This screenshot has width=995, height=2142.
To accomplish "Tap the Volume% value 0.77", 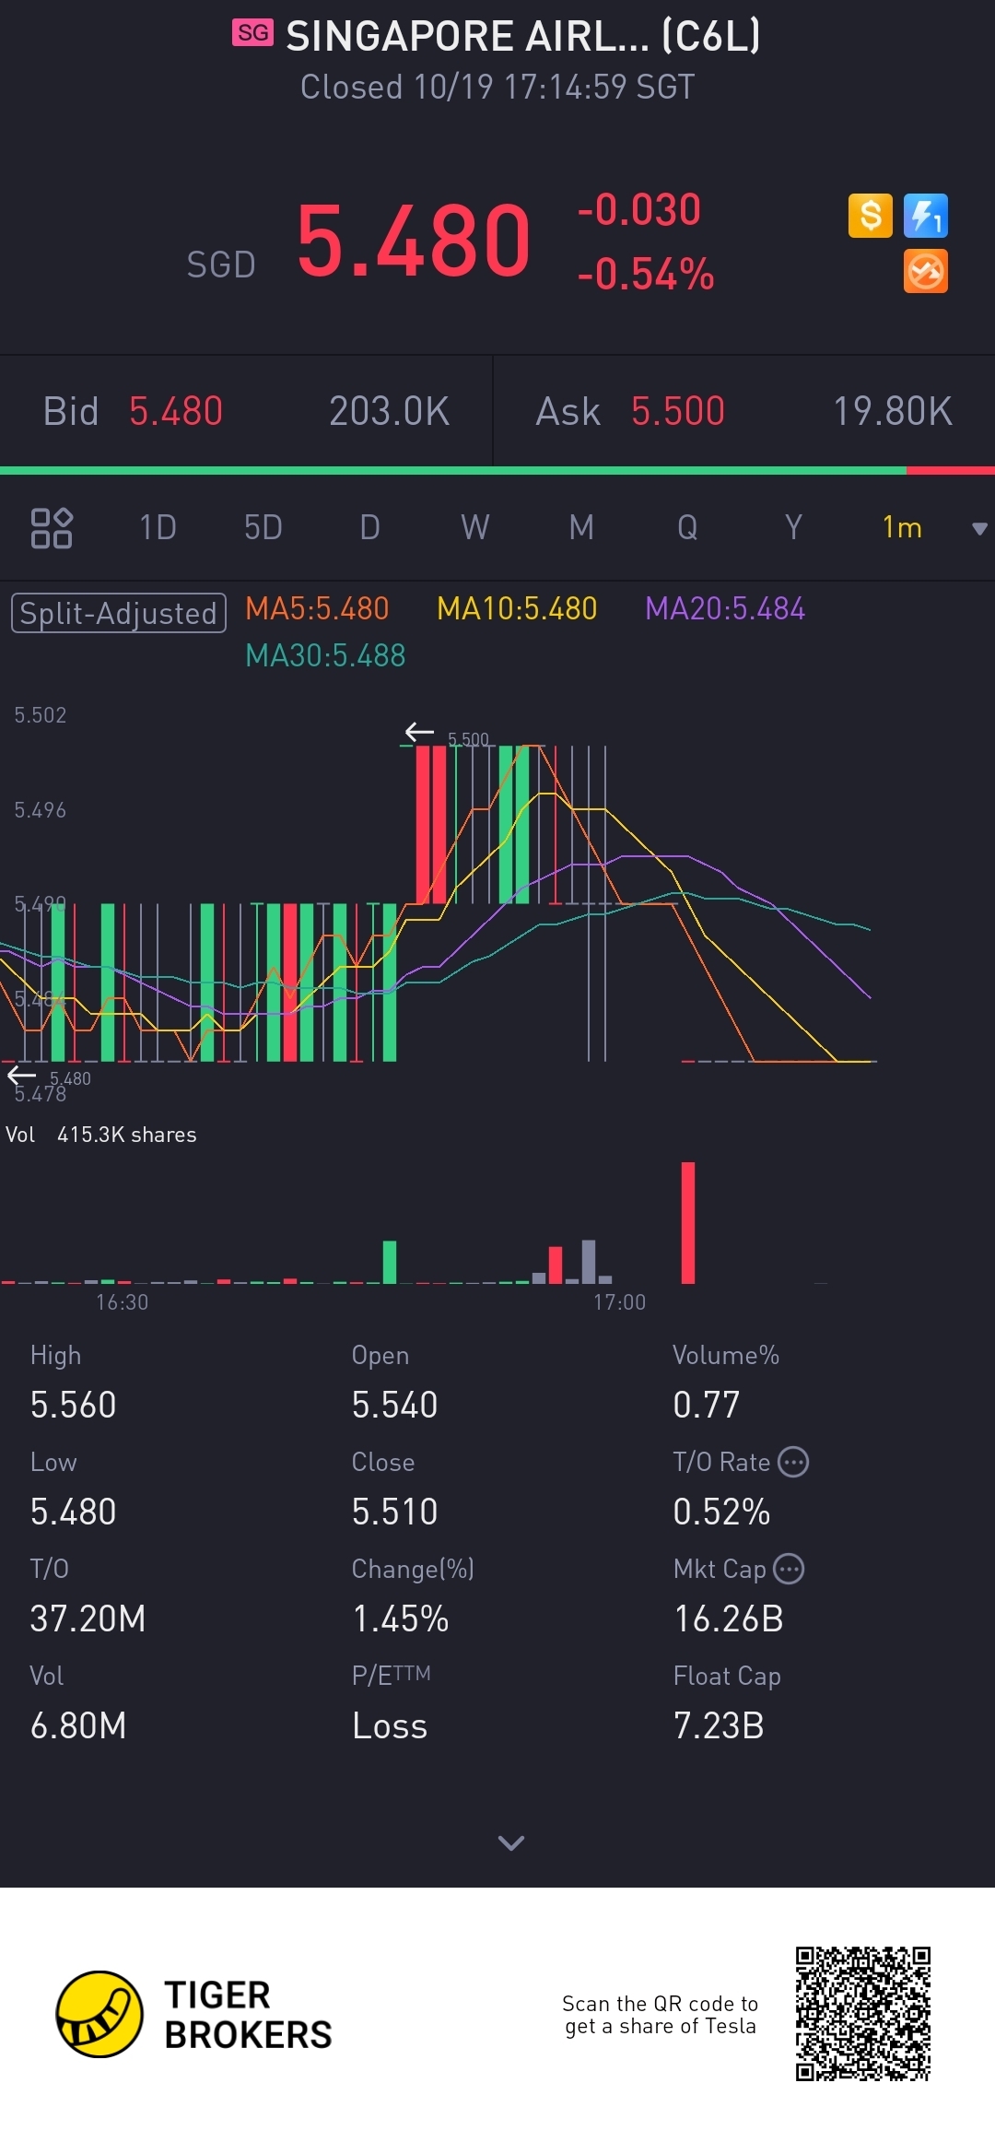I will coord(707,1405).
